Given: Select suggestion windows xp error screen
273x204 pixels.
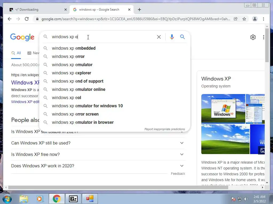Looking at the screenshot, I should [x=115, y=114].
